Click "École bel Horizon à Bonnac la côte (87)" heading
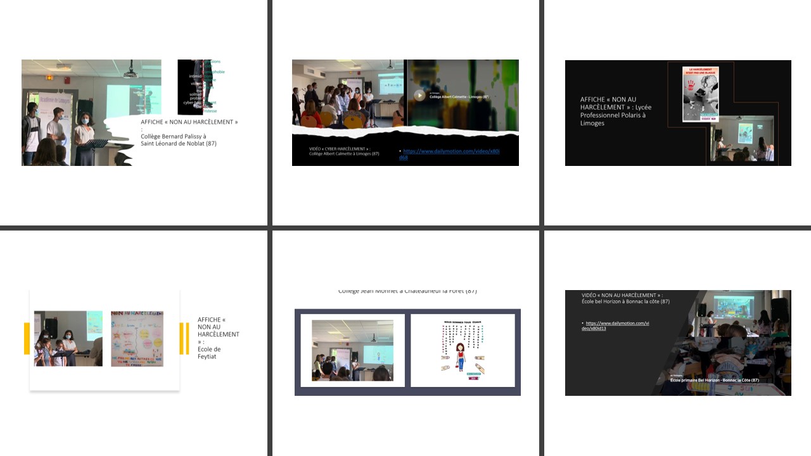 626,301
